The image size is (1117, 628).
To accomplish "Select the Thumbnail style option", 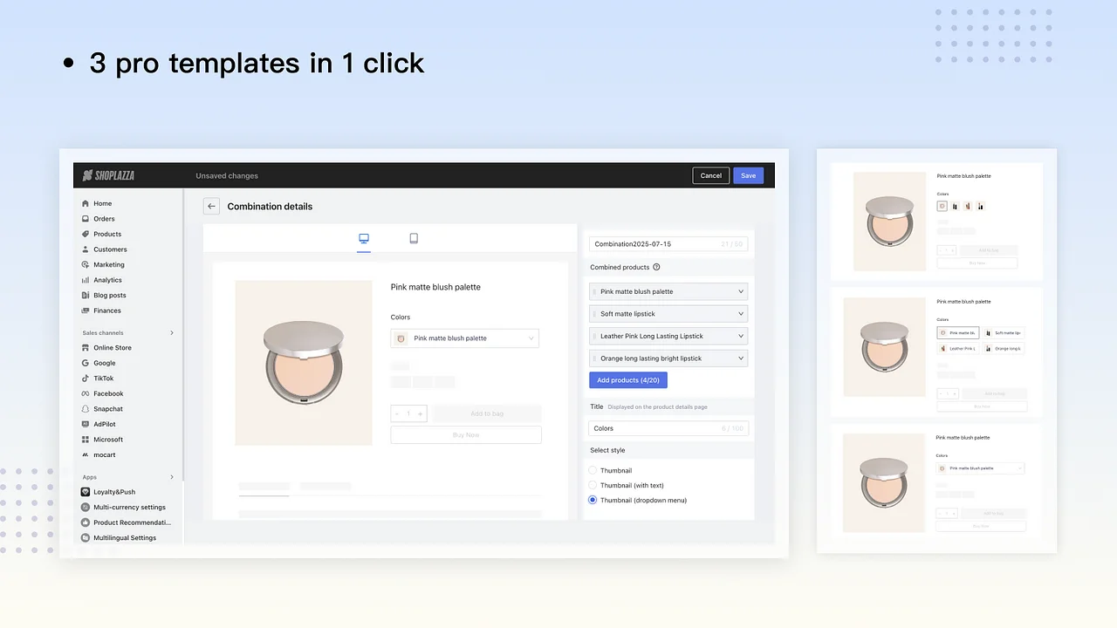I will point(593,470).
